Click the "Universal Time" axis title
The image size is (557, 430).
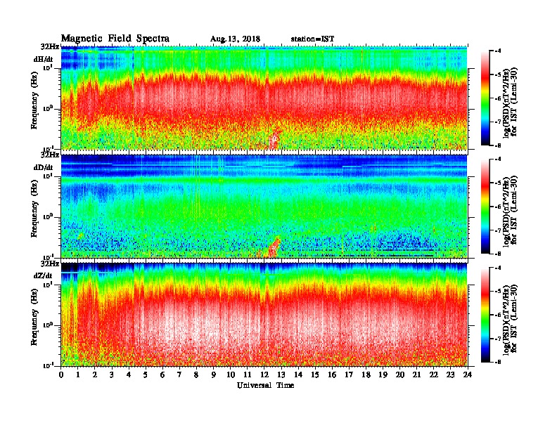tap(265, 385)
